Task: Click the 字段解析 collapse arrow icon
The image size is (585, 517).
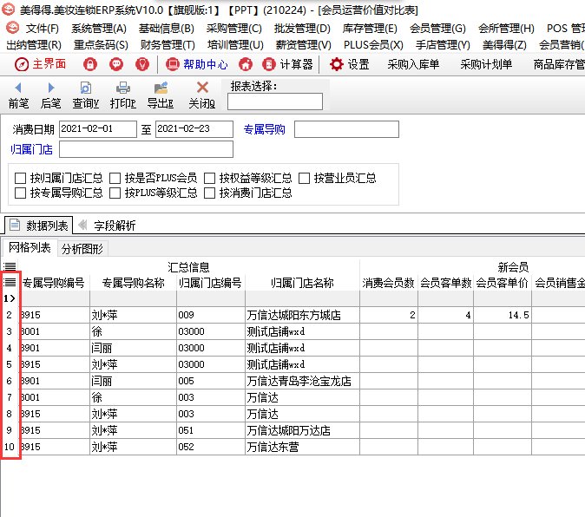Action: pyautogui.click(x=82, y=225)
